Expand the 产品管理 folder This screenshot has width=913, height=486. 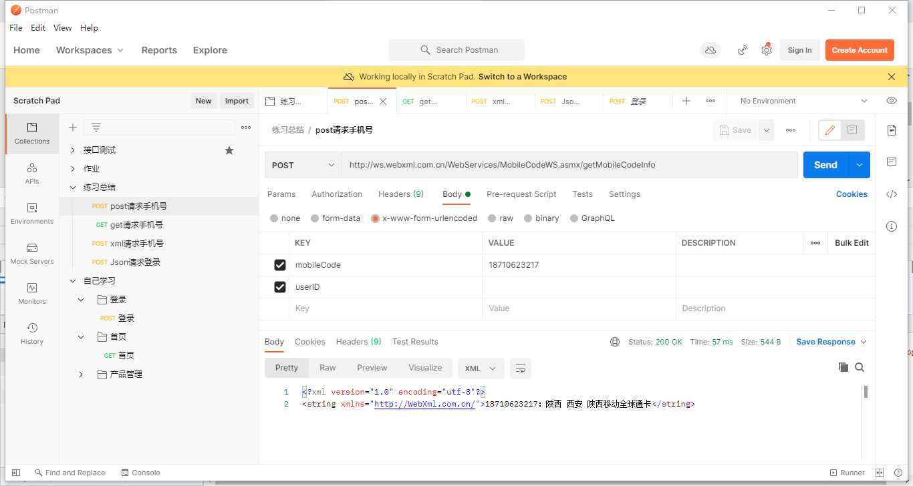tap(81, 375)
